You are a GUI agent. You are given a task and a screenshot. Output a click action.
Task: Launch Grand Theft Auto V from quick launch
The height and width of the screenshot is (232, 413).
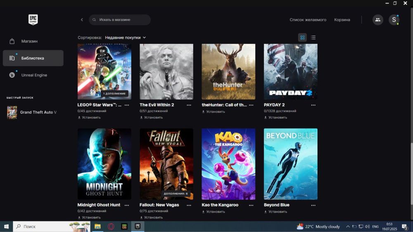32,112
